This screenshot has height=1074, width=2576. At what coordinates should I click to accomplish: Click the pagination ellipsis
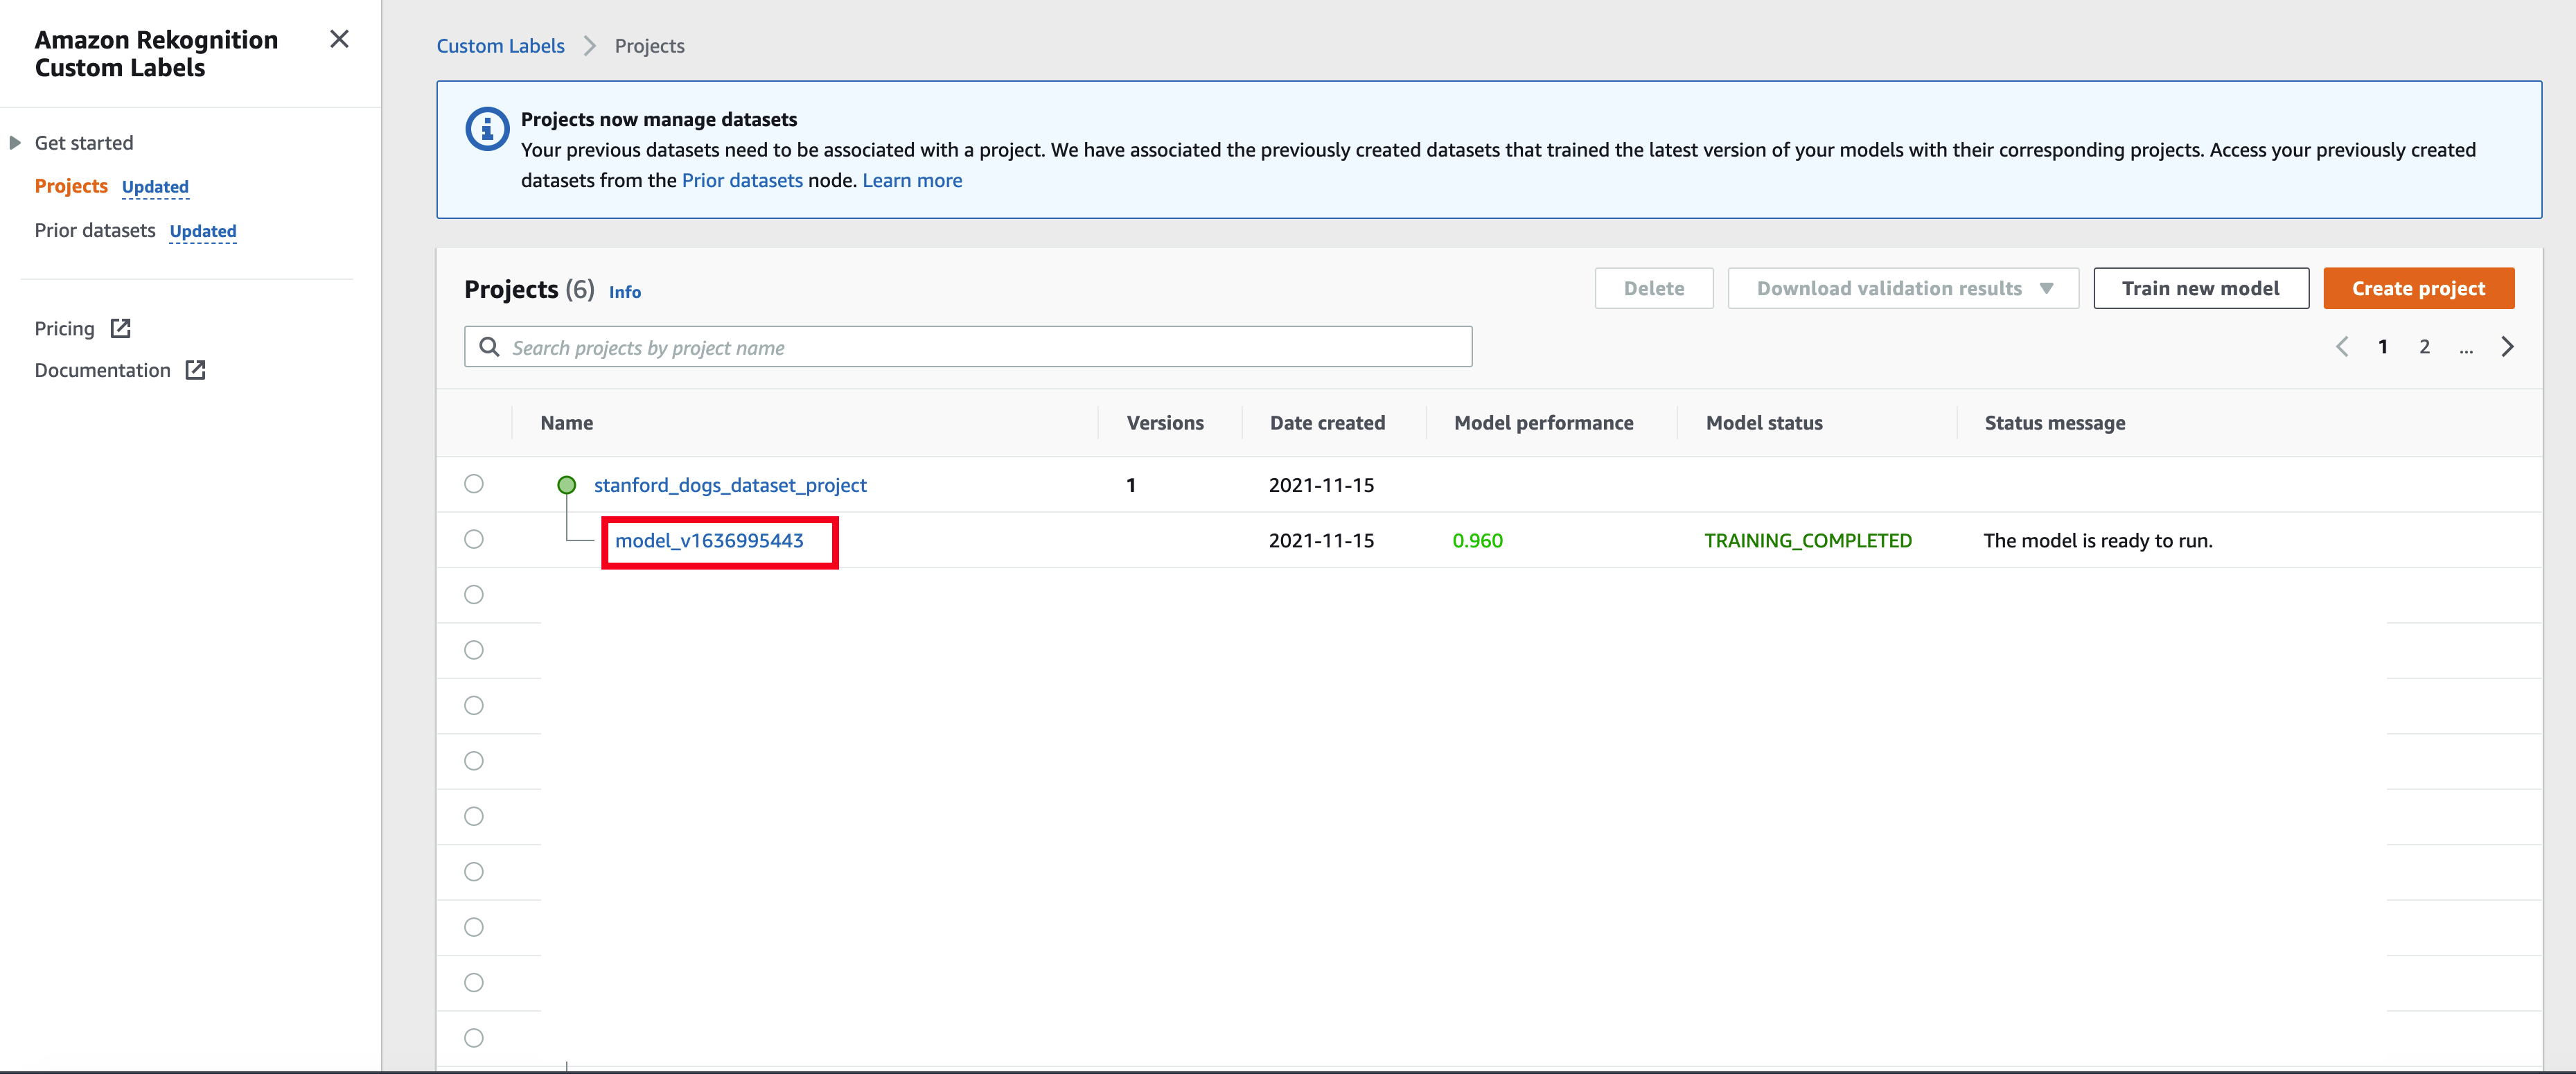2466,349
